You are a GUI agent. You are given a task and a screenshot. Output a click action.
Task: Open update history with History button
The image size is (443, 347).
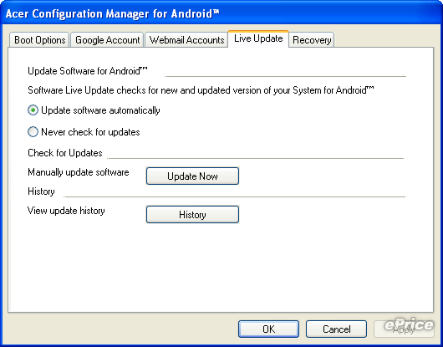pos(192,215)
